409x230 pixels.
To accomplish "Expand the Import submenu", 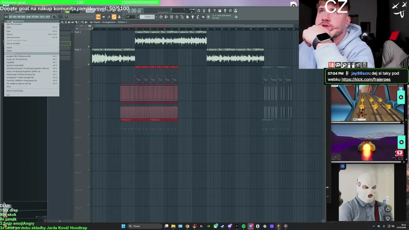I will tap(32, 48).
